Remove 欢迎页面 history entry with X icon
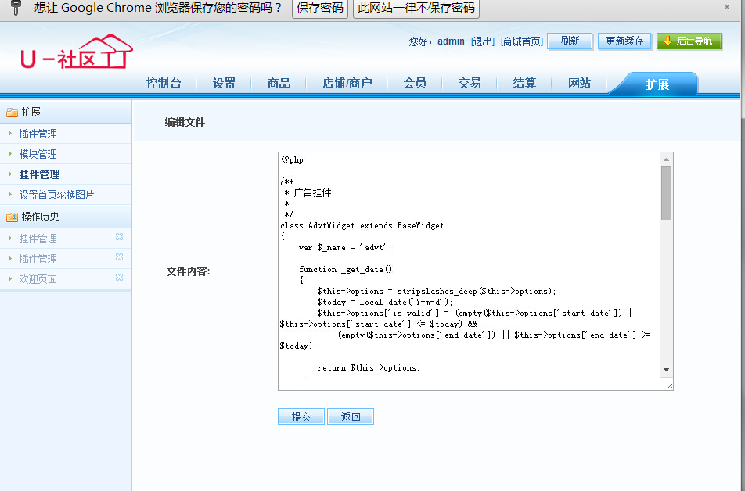This screenshot has height=491, width=745. point(119,278)
